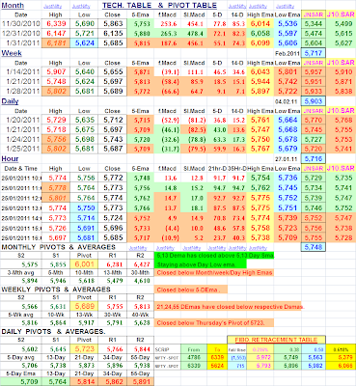Screen dimensions: 356x386
Task: Click Month Close value 6,135
Action: pyautogui.click(x=113, y=34)
